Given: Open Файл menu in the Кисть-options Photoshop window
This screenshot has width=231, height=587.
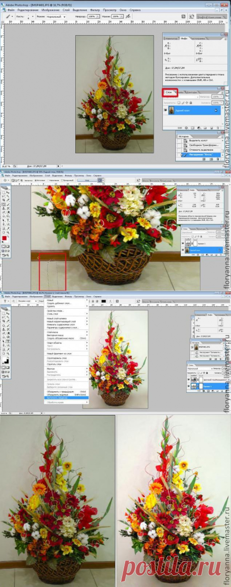Looking at the screenshot, I should click(x=11, y=9).
